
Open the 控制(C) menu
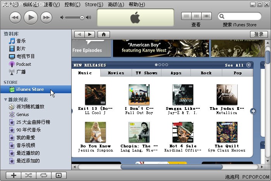tap(72, 5)
